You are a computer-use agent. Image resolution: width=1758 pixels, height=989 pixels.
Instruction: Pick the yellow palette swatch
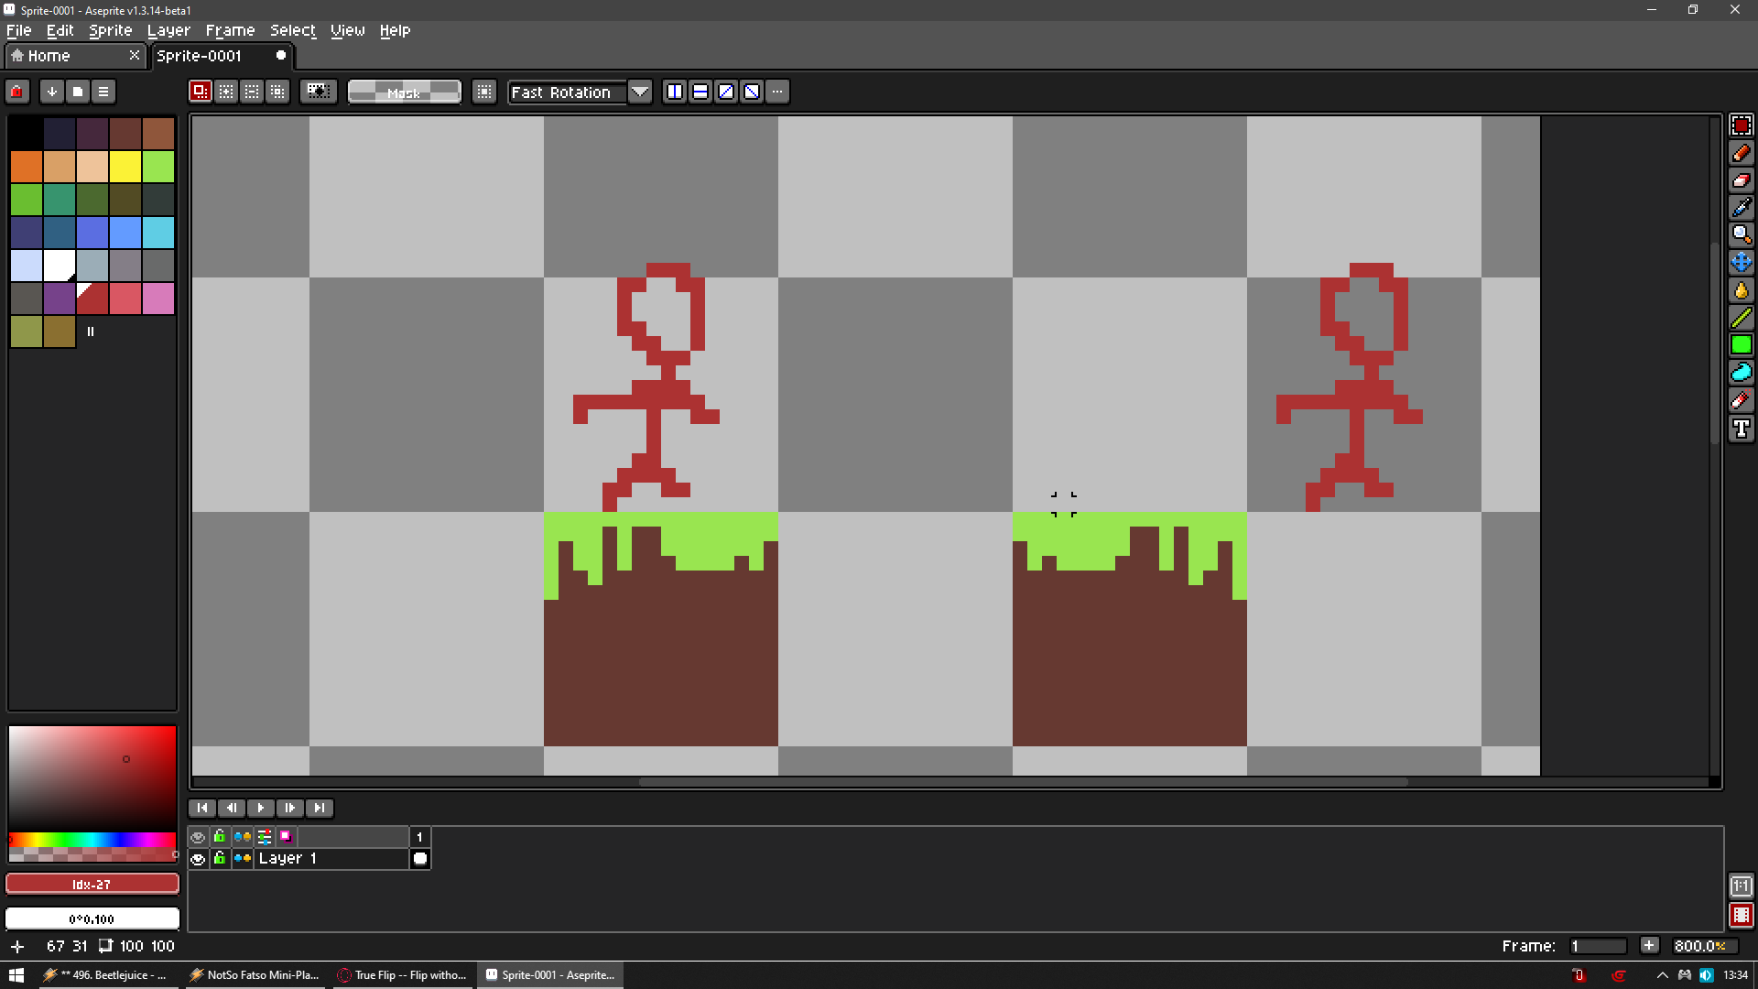pos(125,167)
